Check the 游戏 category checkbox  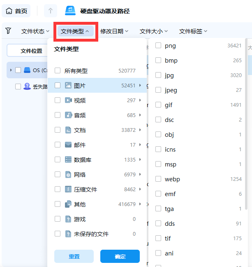(58, 219)
